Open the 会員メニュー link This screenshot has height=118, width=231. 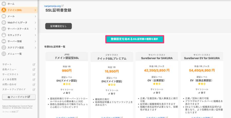point(9,69)
